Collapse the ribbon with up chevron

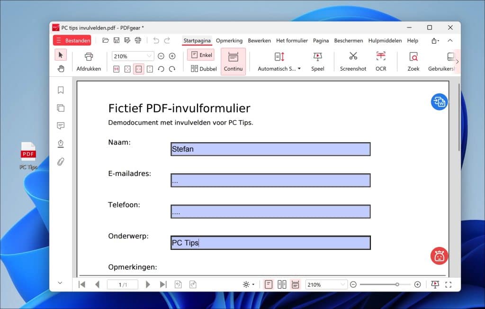(x=450, y=40)
